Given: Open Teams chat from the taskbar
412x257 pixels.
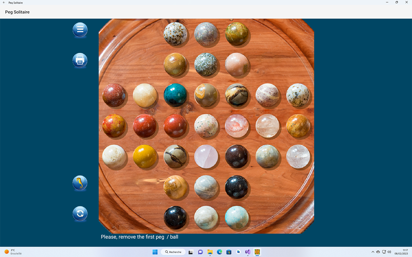Looking at the screenshot, I should pos(200,252).
